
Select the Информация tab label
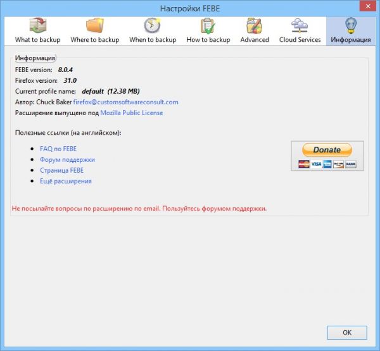[351, 40]
